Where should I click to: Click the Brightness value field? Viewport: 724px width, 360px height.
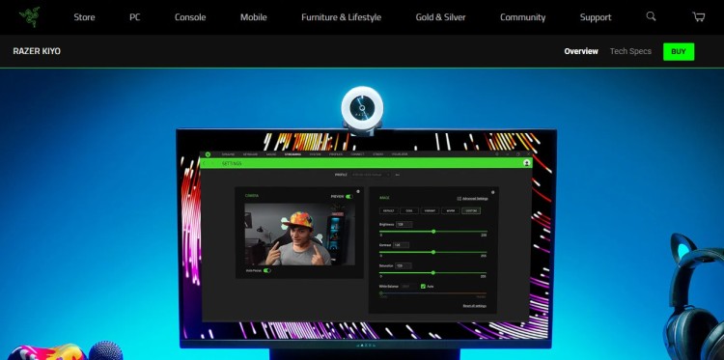point(404,224)
